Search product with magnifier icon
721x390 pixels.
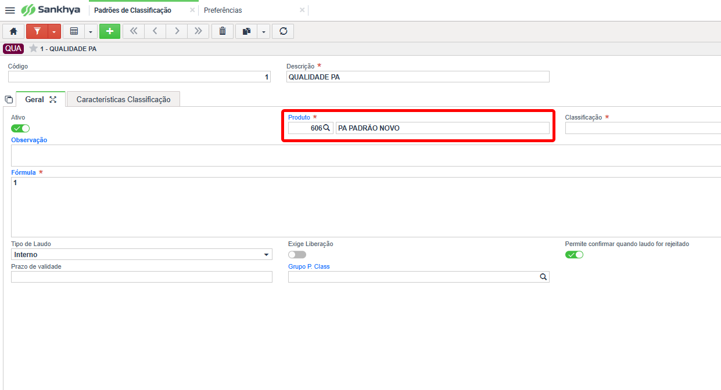(327, 128)
